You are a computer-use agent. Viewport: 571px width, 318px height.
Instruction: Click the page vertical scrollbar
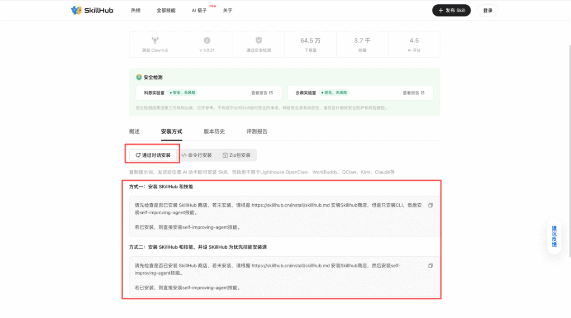(x=569, y=151)
